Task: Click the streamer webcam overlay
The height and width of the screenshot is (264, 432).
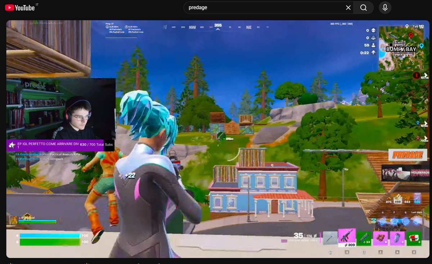Action: [61, 109]
